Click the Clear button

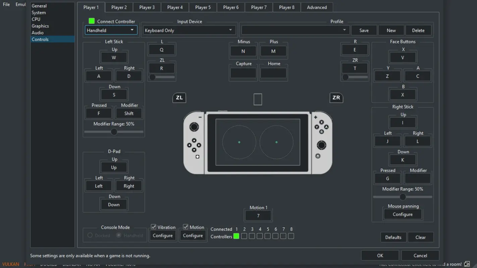click(x=421, y=237)
